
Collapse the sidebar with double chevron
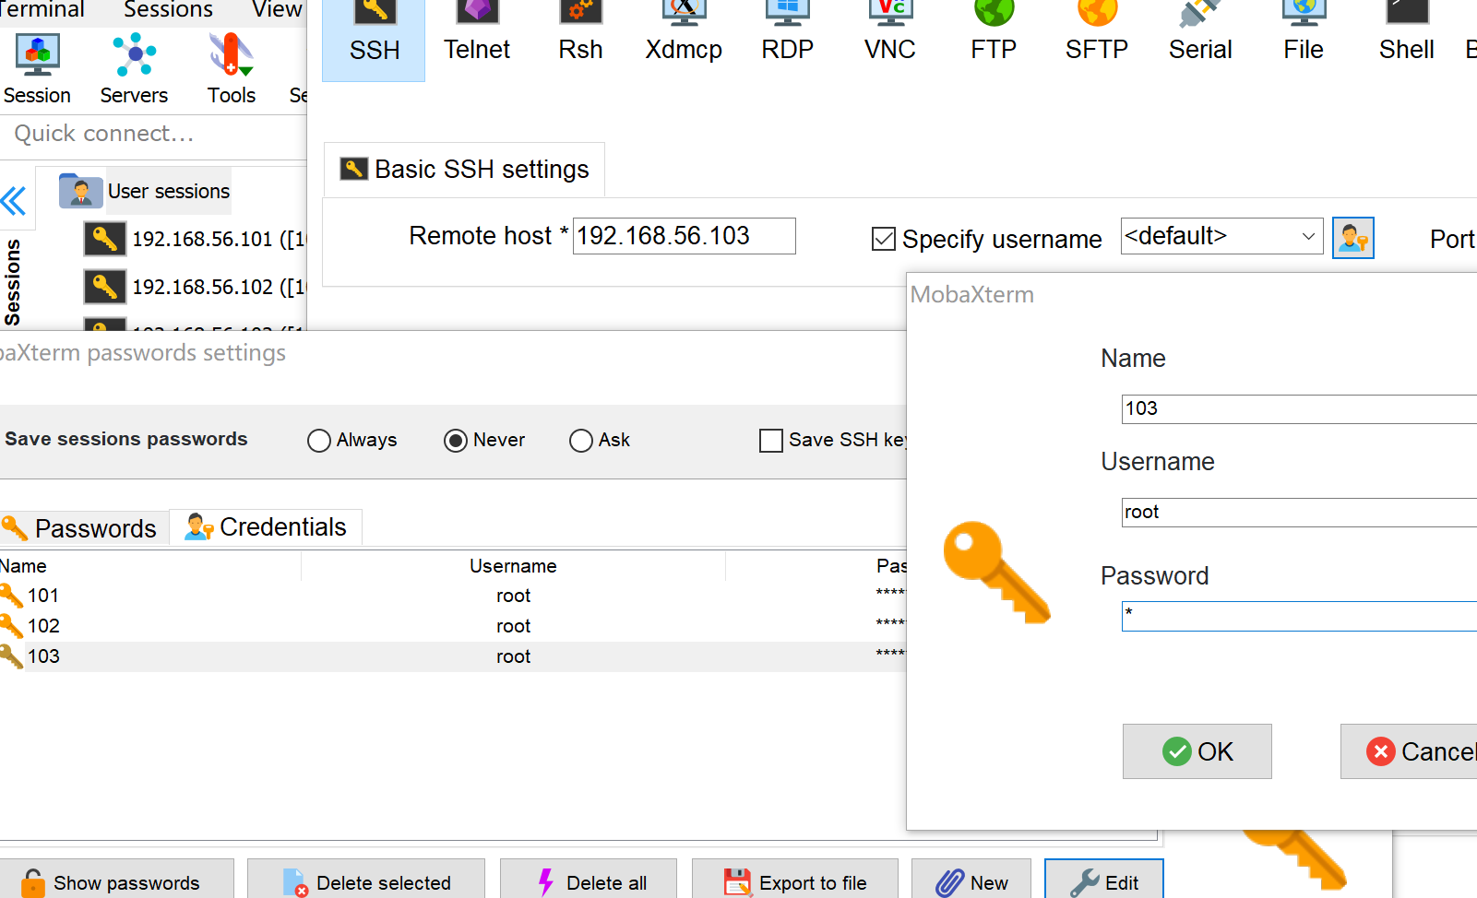13,200
